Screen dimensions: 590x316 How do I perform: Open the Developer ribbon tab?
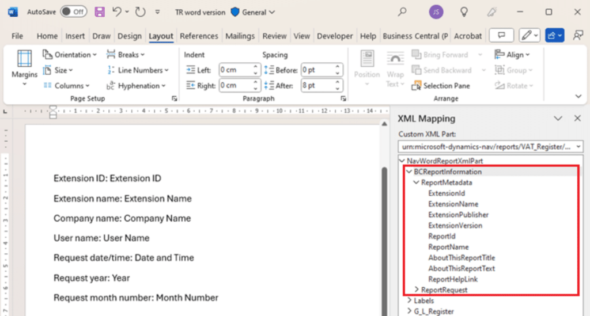335,36
